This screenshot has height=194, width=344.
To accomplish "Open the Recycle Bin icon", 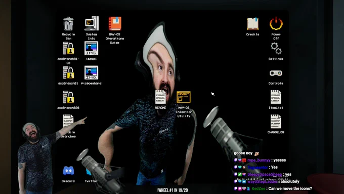I will point(68,24).
